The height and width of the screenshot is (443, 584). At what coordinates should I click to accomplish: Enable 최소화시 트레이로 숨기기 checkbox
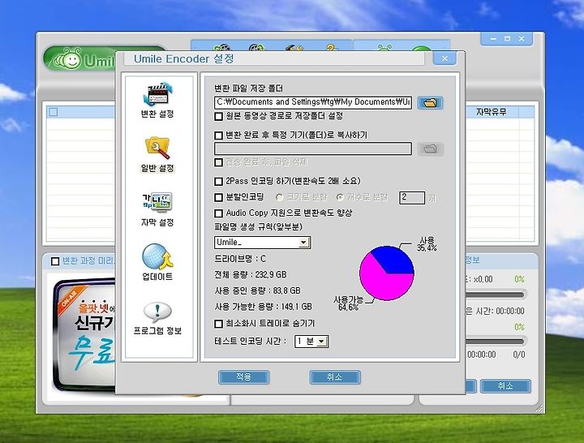(219, 324)
